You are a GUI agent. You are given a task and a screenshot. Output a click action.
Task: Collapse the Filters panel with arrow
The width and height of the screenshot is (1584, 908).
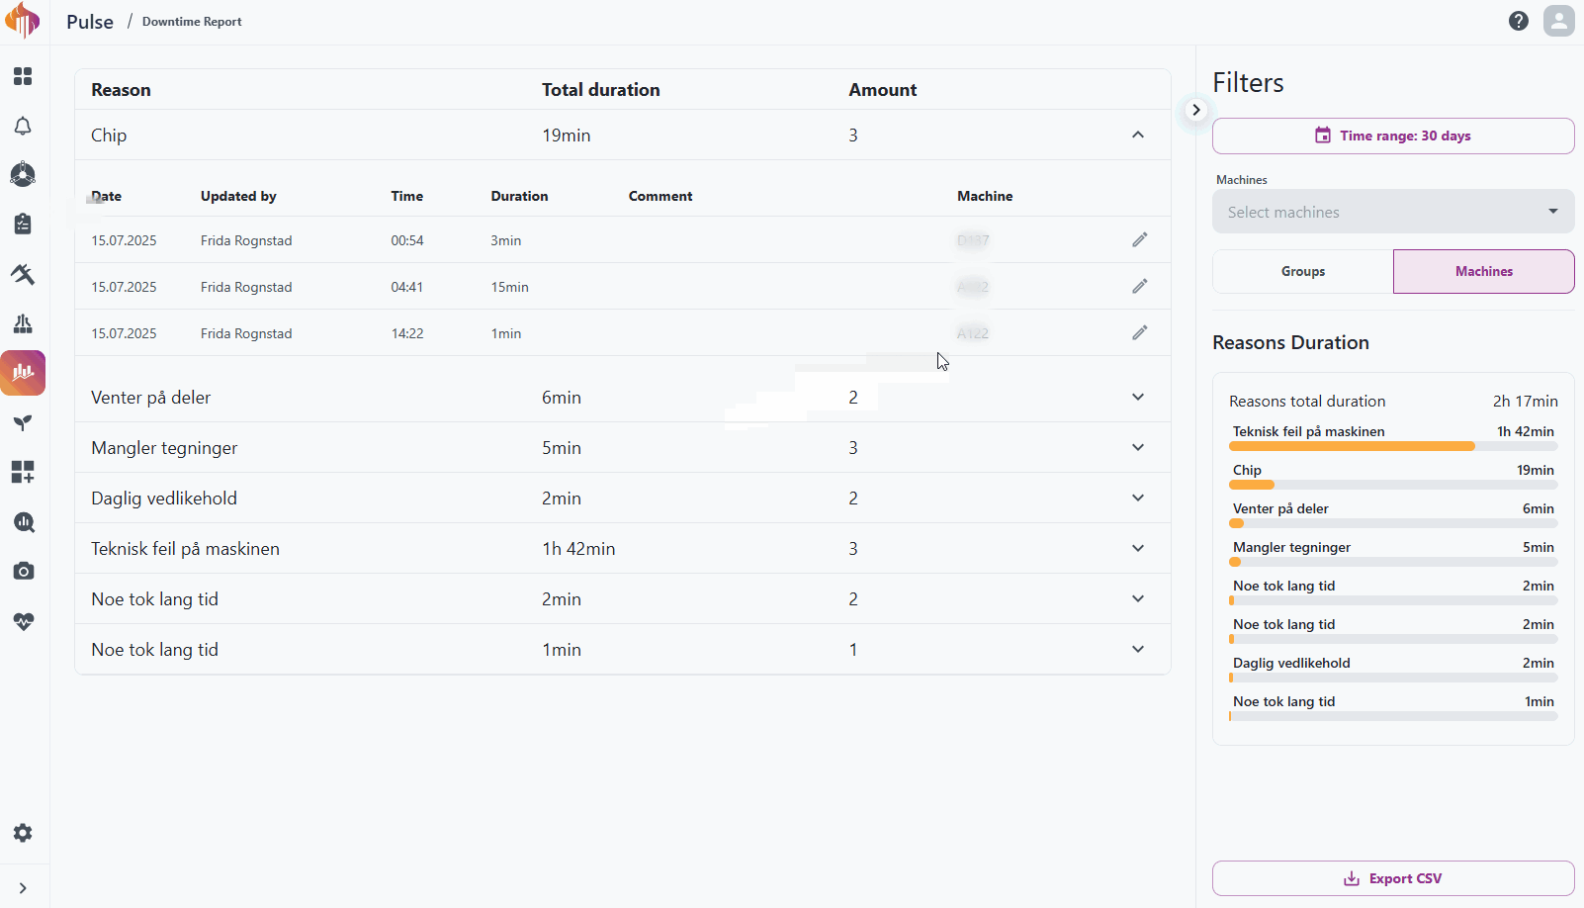1196,110
